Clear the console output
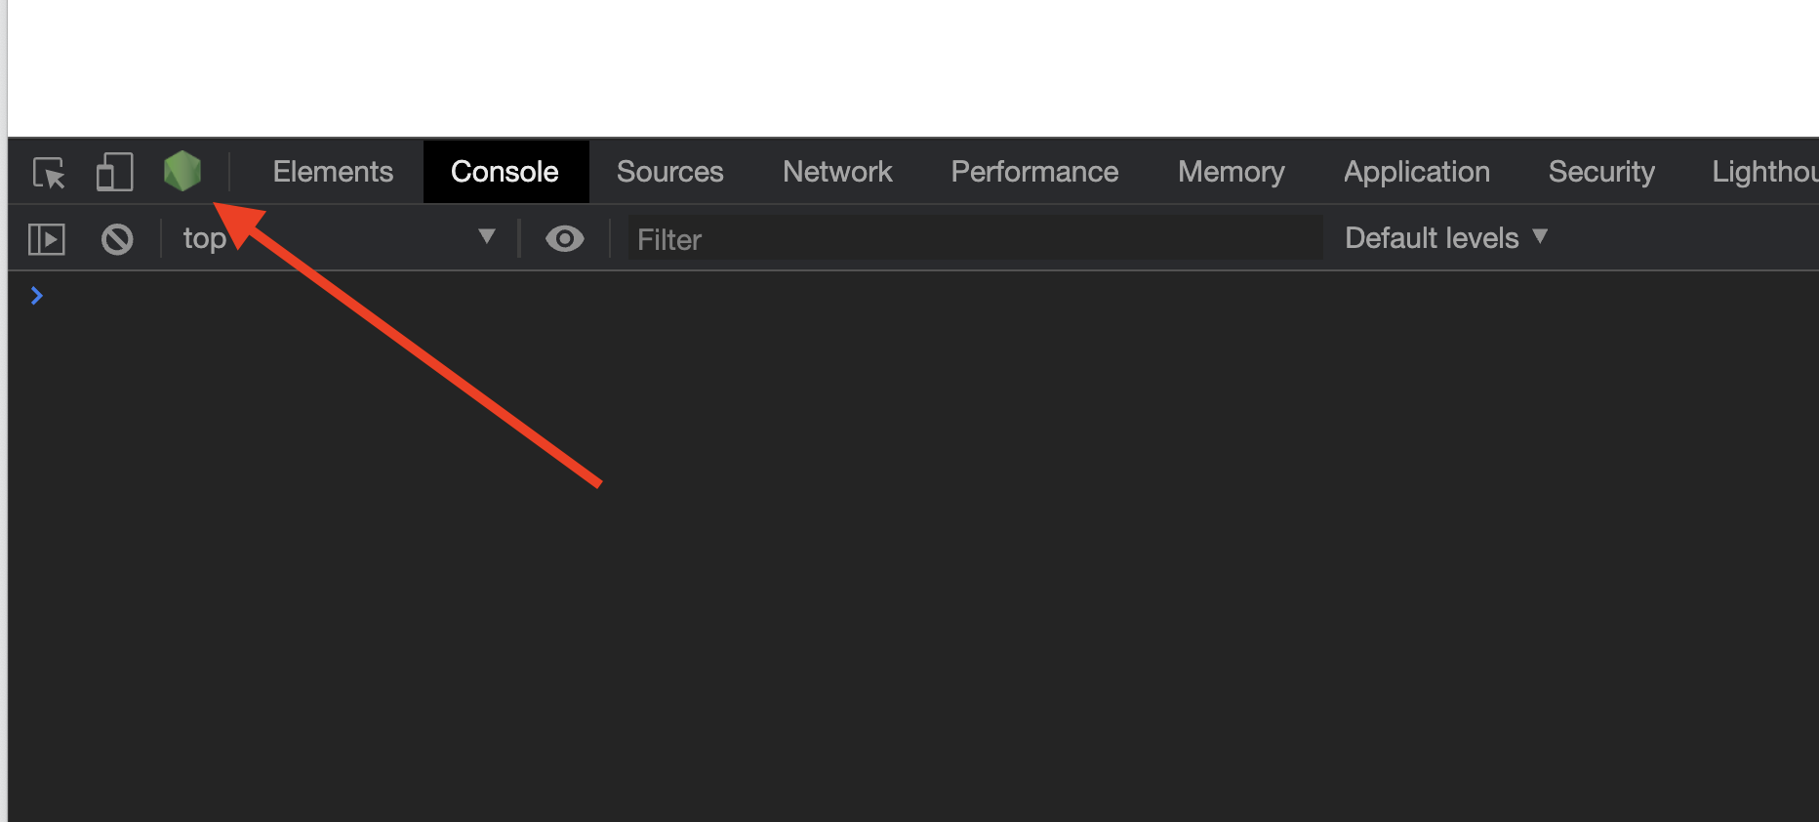This screenshot has width=1819, height=822. pos(117,239)
